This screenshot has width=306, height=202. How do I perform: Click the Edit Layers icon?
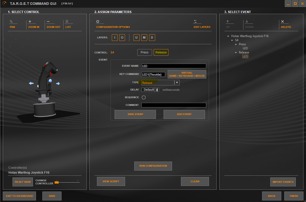pyautogui.click(x=195, y=22)
